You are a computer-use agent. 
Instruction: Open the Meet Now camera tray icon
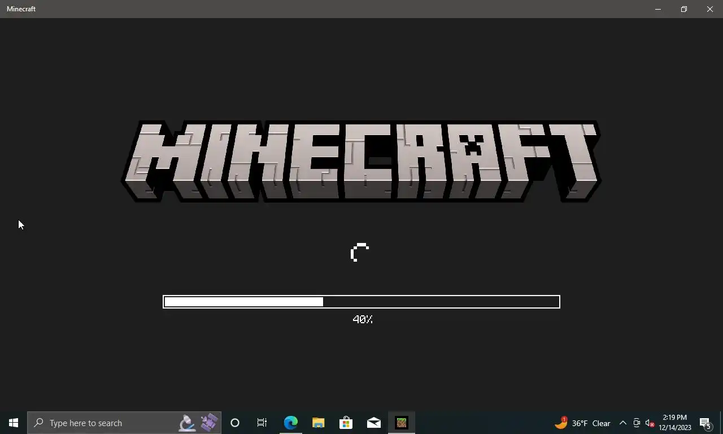[637, 423]
